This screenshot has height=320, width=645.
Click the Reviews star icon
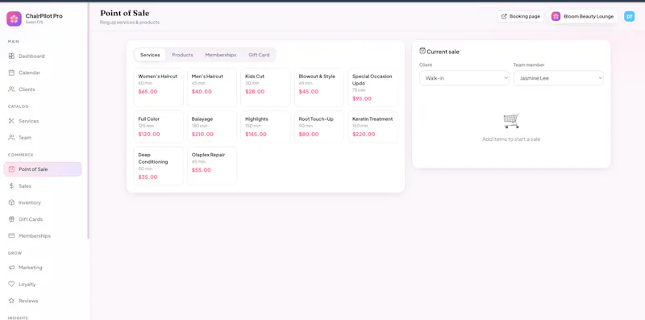11,301
